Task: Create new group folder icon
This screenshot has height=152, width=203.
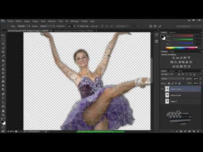Action: (x=189, y=131)
